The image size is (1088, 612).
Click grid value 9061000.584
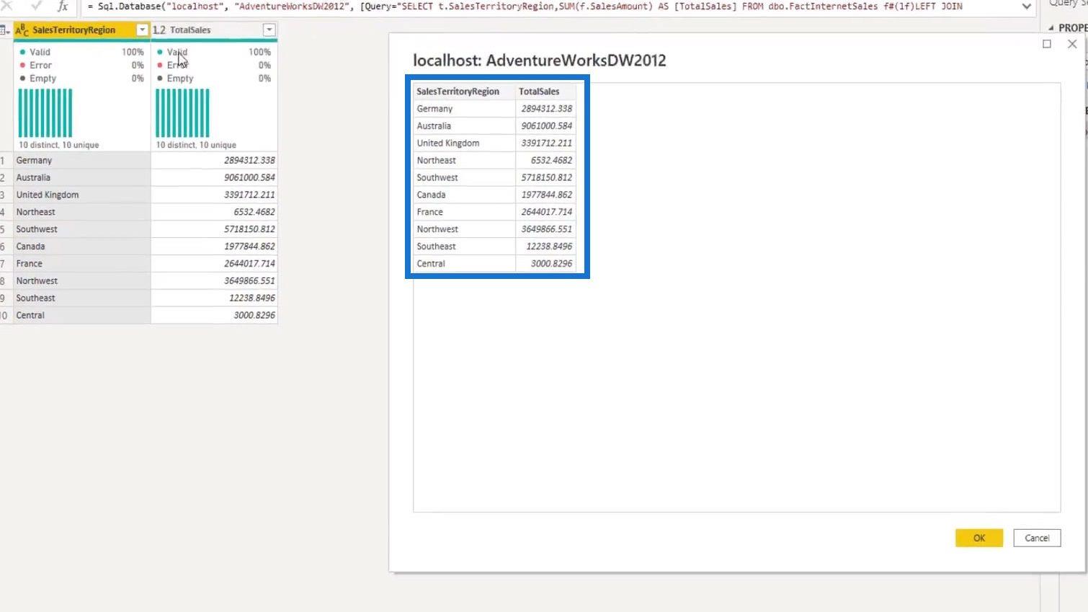pyautogui.click(x=214, y=177)
